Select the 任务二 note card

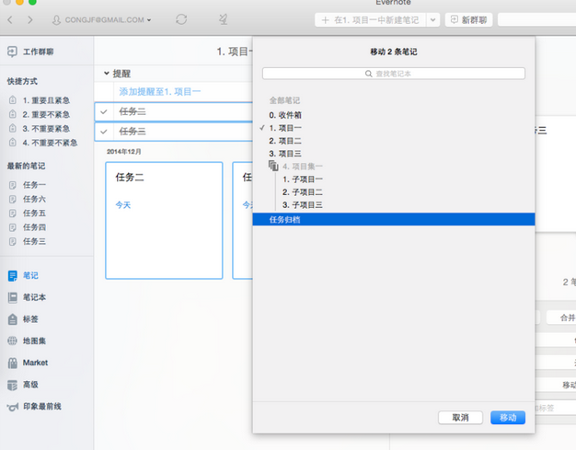tap(164, 221)
